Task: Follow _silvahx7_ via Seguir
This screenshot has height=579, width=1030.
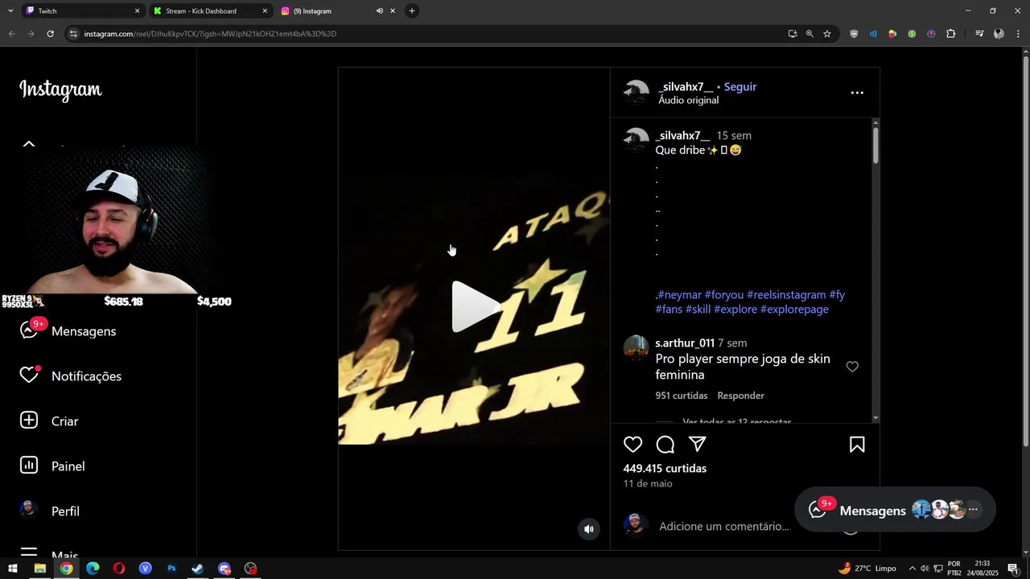Action: coord(740,87)
